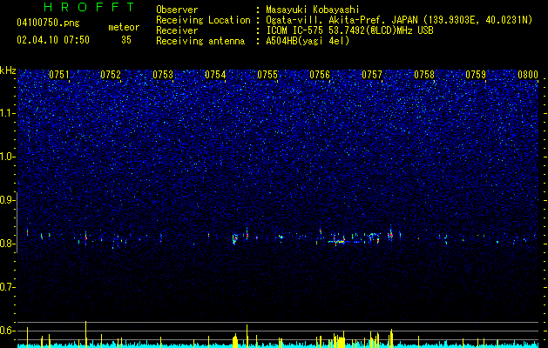
Task: Click the 0800 time marker
Action: tap(528, 75)
